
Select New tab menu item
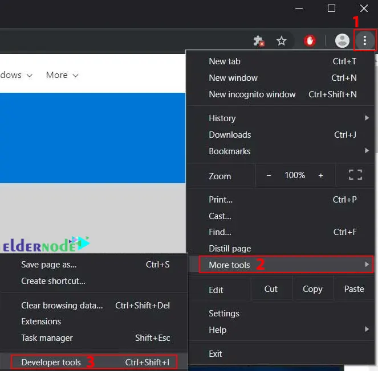click(281, 61)
